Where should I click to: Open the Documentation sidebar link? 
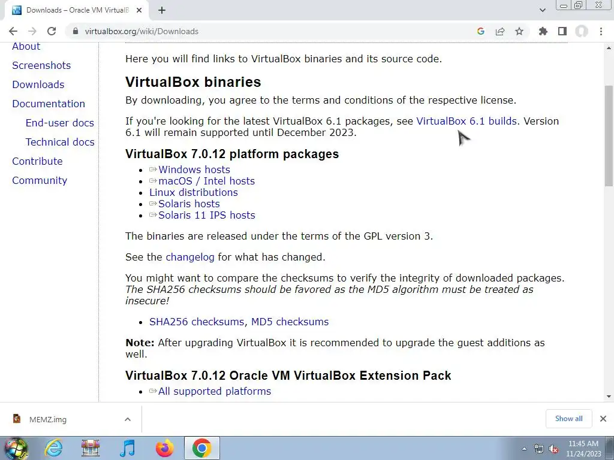(x=49, y=104)
